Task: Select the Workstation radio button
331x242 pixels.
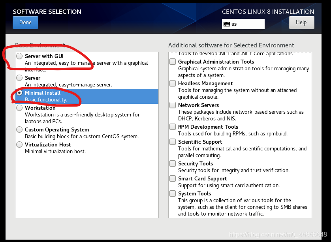Action: [19, 108]
